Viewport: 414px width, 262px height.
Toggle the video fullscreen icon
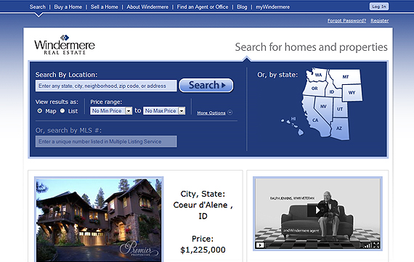pyautogui.click(x=376, y=245)
